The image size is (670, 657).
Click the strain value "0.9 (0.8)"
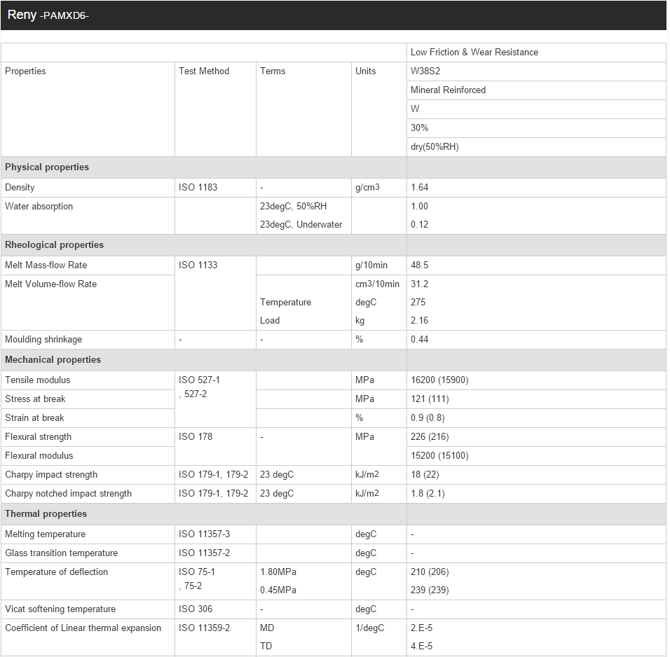click(x=428, y=417)
